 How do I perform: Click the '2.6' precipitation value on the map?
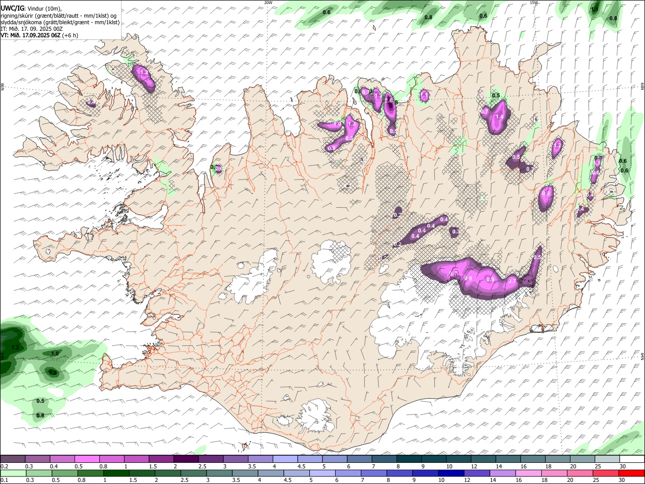(x=389, y=100)
